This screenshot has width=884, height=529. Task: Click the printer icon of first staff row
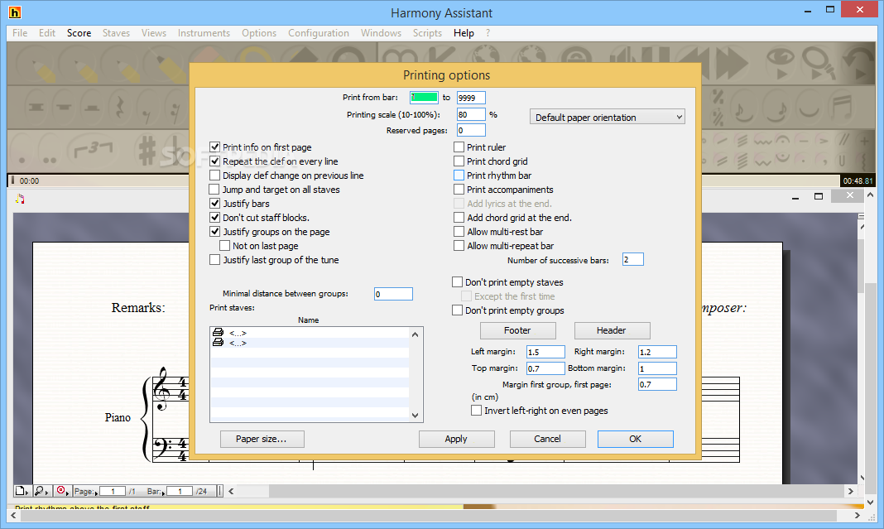218,333
